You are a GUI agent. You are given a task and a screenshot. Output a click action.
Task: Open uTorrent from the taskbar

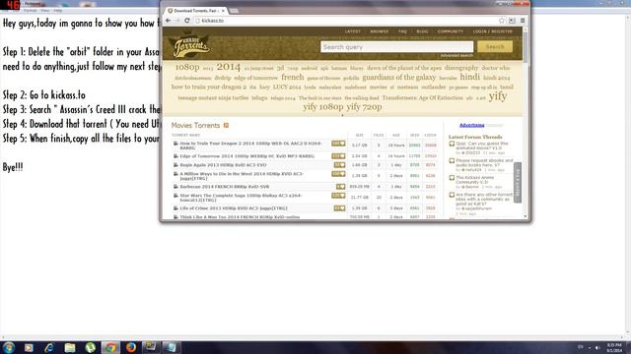click(90, 347)
